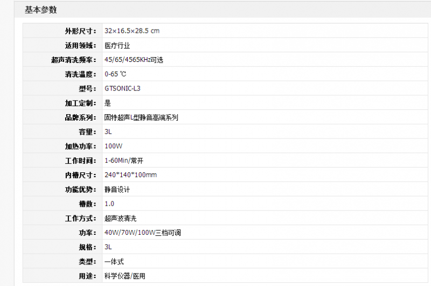Click the 规格 value 3L
431x286 pixels.
(x=108, y=247)
